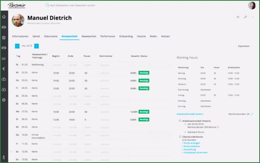Advance to next month with right arrow
260x163 pixels.
coord(36,46)
